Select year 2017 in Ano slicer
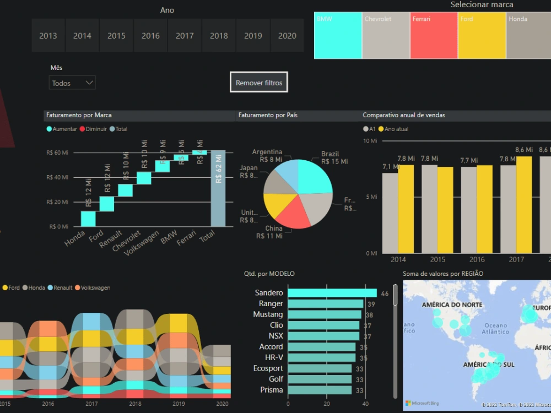551x413 pixels. click(x=185, y=35)
